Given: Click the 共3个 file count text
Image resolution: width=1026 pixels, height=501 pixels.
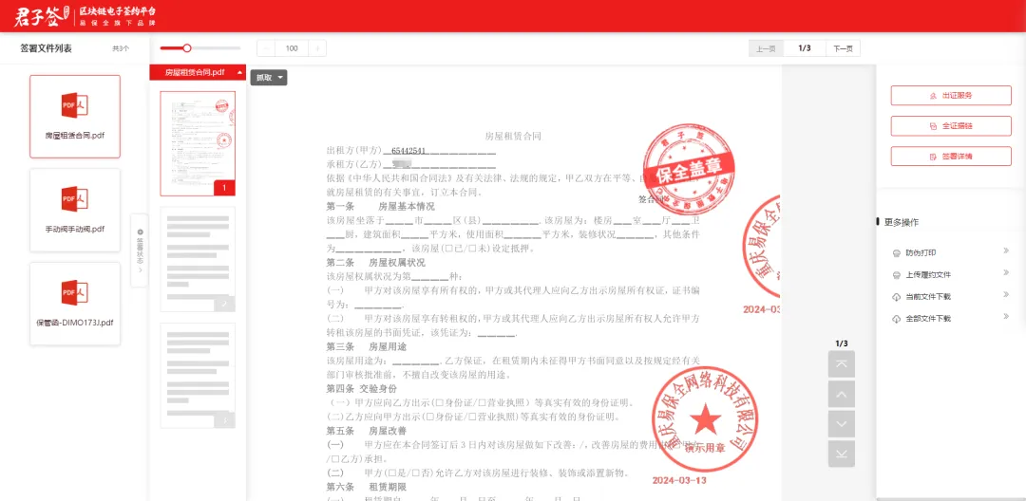Looking at the screenshot, I should point(121,48).
